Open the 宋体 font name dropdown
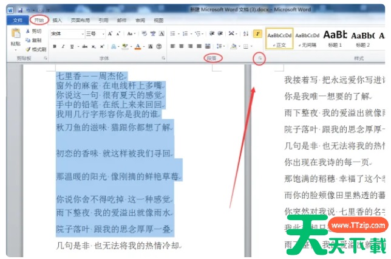The height and width of the screenshot is (259, 391). click(x=83, y=33)
